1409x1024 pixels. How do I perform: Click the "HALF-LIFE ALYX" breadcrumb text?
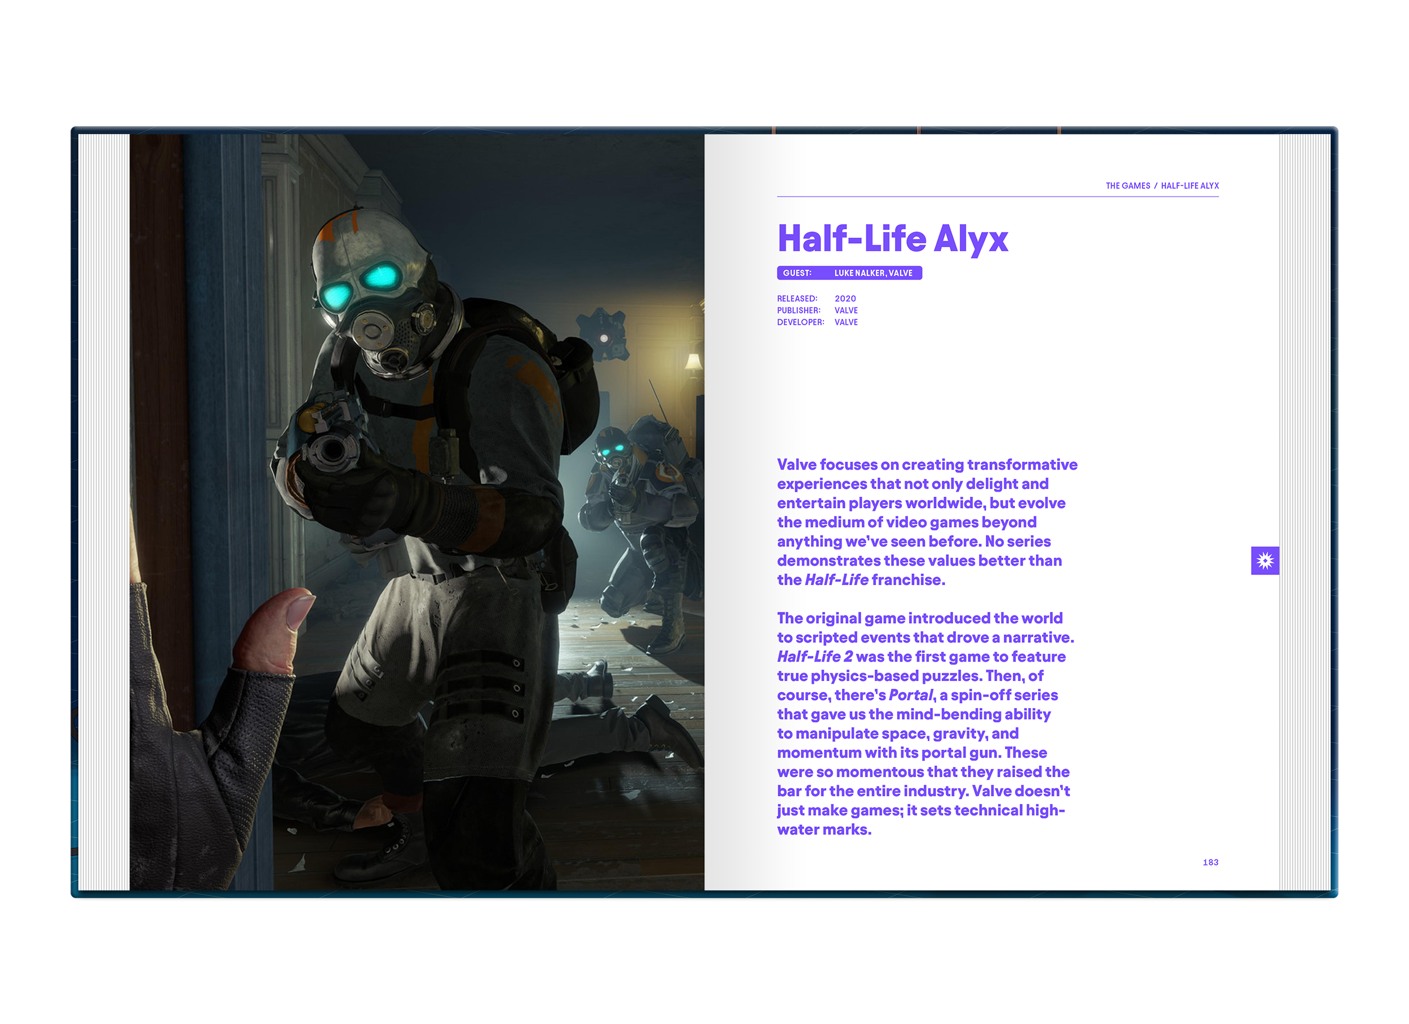click(1190, 186)
